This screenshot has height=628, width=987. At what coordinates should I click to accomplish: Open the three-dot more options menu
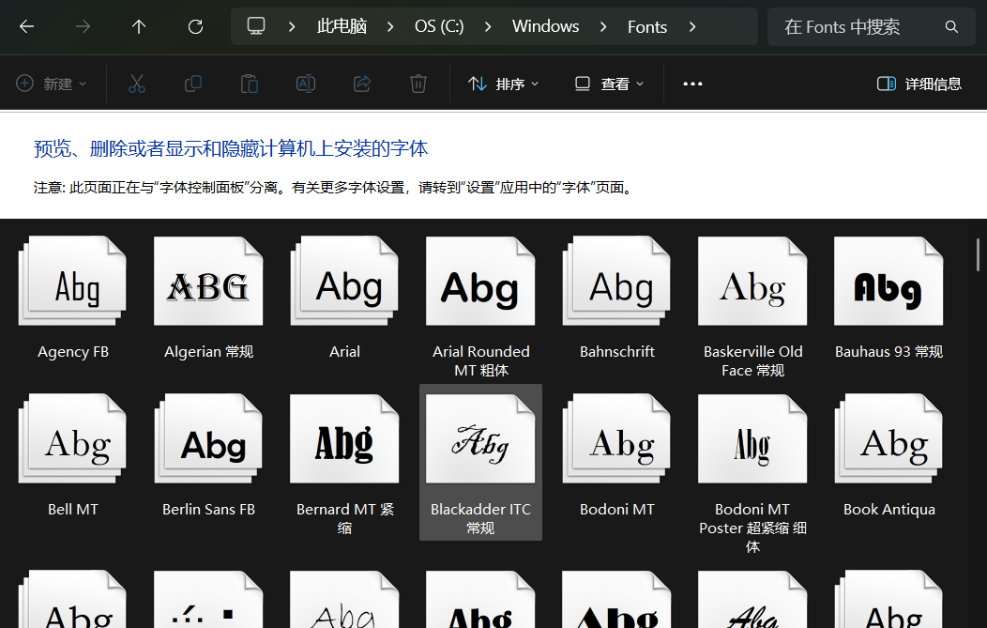692,84
